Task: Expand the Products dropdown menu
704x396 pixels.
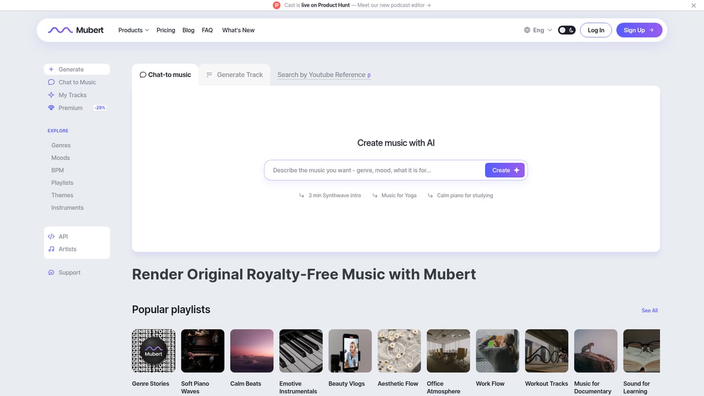Action: (134, 30)
